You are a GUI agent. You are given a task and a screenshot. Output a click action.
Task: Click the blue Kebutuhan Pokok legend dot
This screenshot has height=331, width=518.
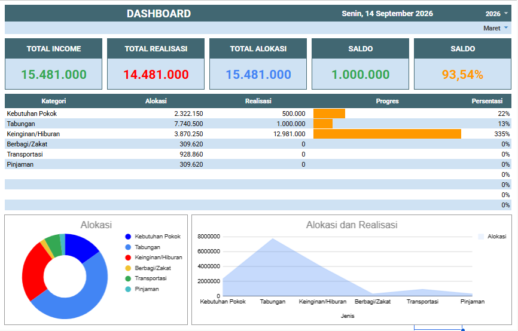point(128,237)
